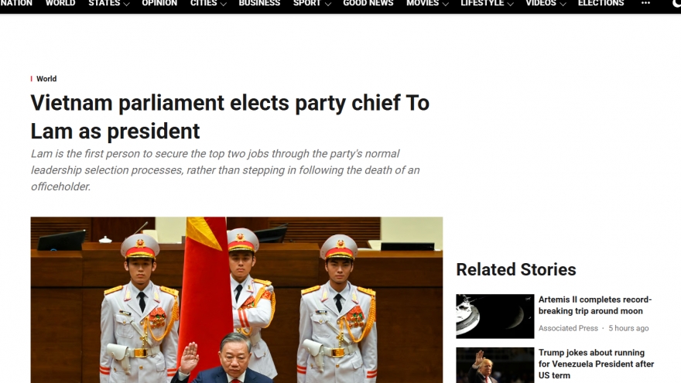Open the Good News section
The width and height of the screenshot is (681, 383).
point(368,3)
